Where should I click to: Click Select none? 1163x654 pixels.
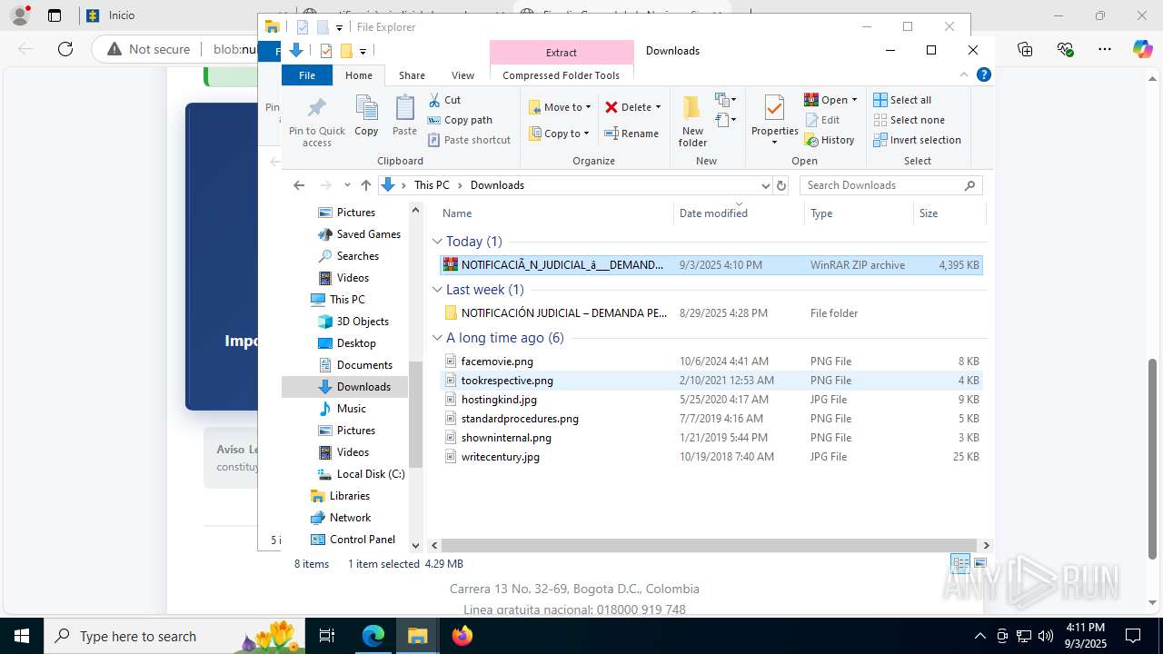(x=909, y=120)
